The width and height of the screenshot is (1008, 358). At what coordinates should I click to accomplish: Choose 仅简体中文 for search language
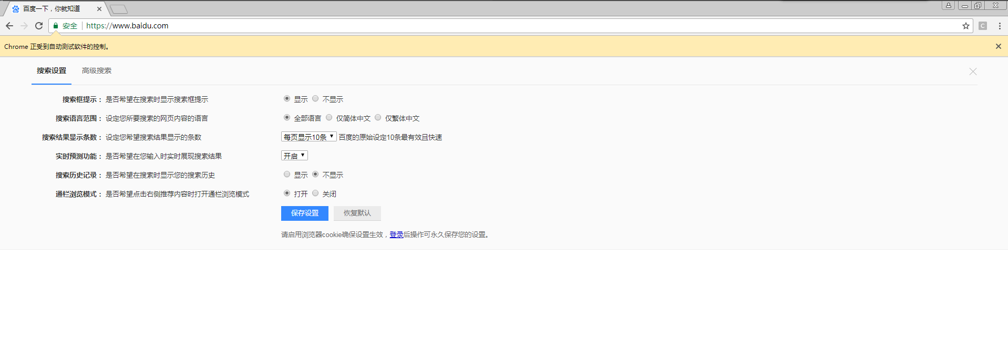coord(329,117)
